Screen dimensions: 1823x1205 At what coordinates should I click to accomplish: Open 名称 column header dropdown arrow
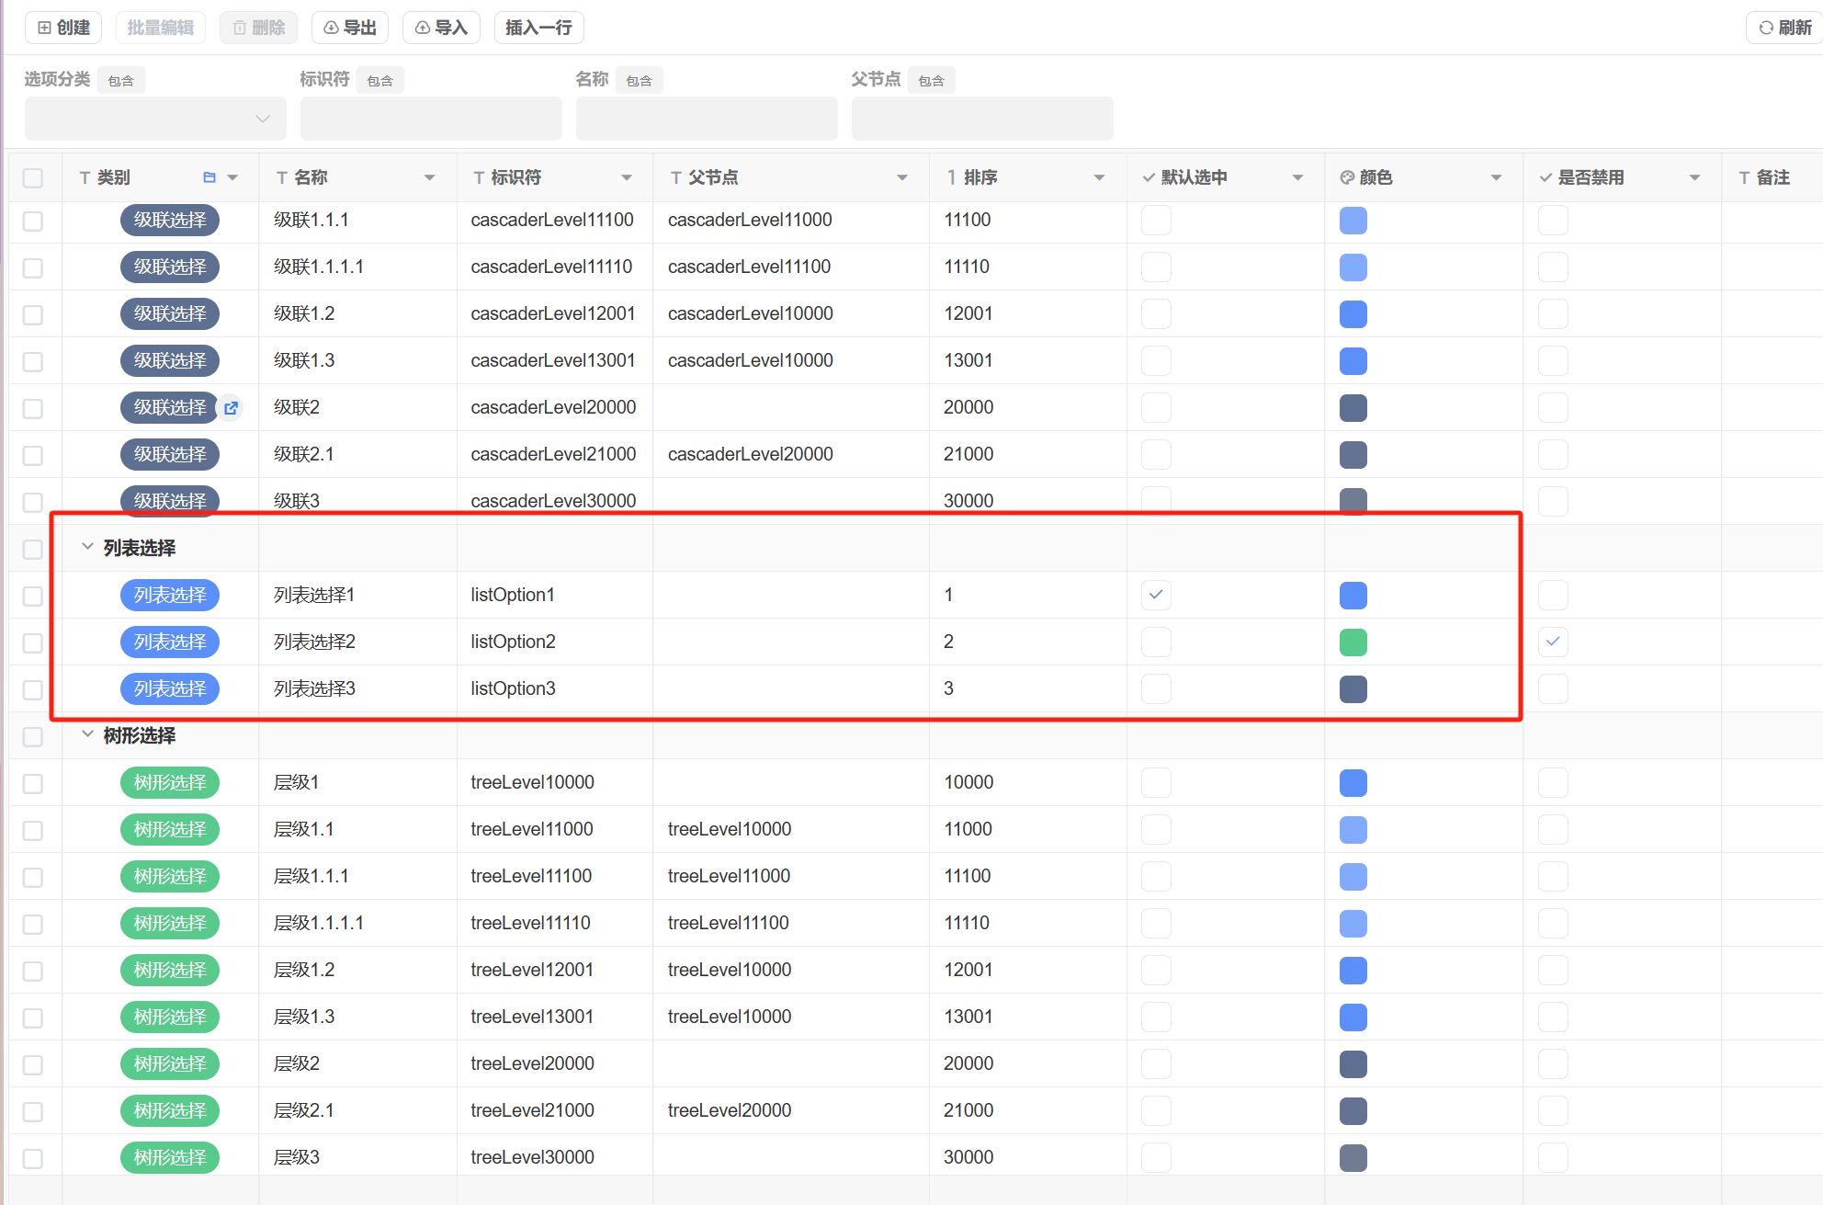[x=429, y=177]
